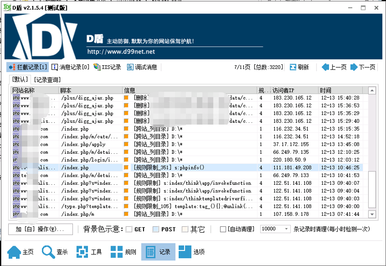The image size is (386, 266).
Task: Click the POST background color swatch
Action: coord(156,229)
